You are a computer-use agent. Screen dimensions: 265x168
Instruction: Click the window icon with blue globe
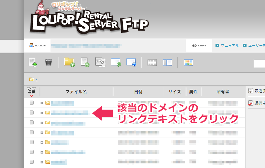(131, 62)
